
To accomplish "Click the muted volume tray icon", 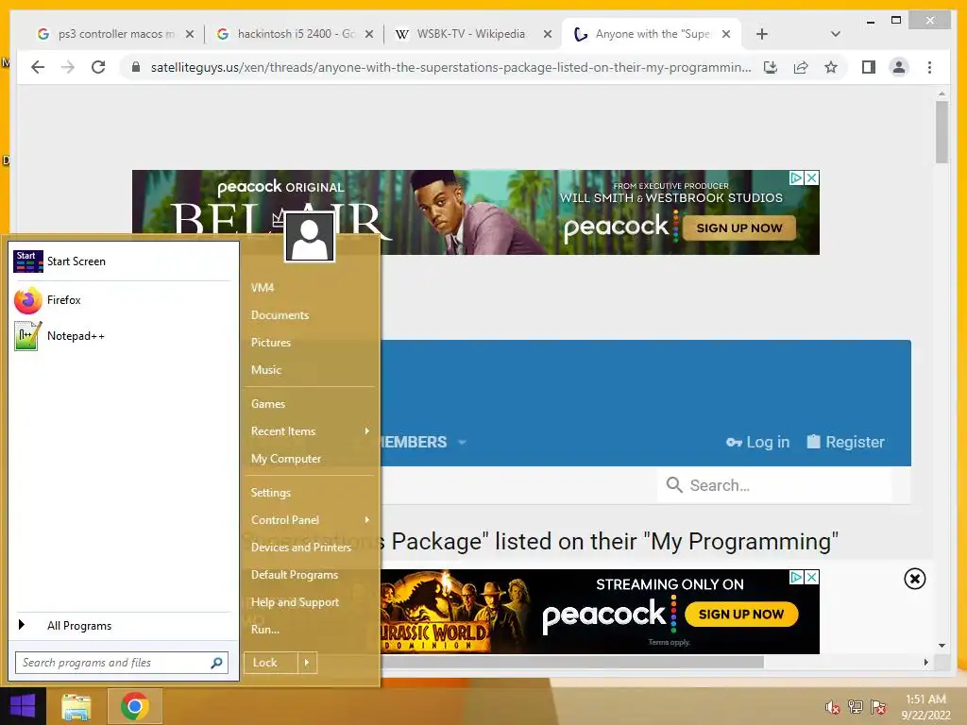I will coord(833,707).
